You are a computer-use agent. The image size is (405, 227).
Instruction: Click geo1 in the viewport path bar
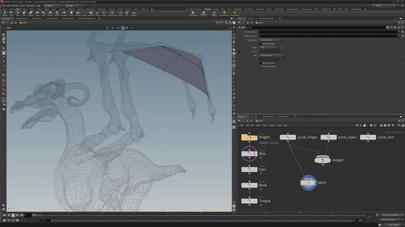(x=24, y=23)
